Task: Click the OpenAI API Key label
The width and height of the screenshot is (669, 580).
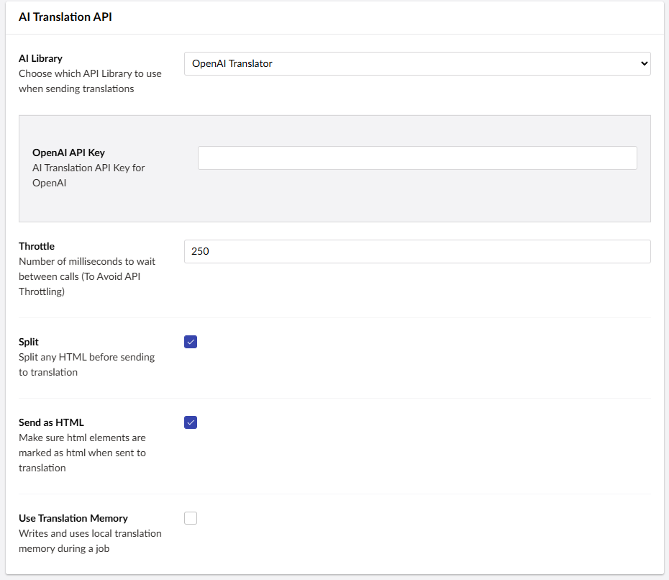Action: pyautogui.click(x=68, y=153)
